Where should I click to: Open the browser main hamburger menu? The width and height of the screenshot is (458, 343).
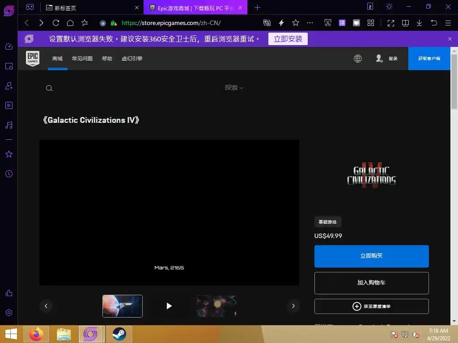(x=448, y=23)
